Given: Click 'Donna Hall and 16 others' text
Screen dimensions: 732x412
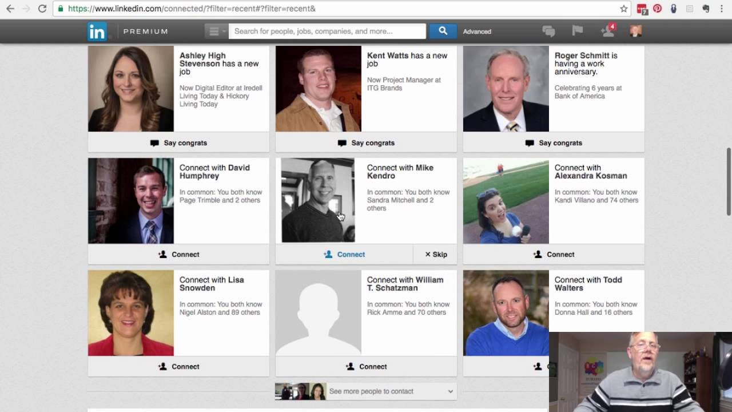Looking at the screenshot, I should click(x=594, y=312).
